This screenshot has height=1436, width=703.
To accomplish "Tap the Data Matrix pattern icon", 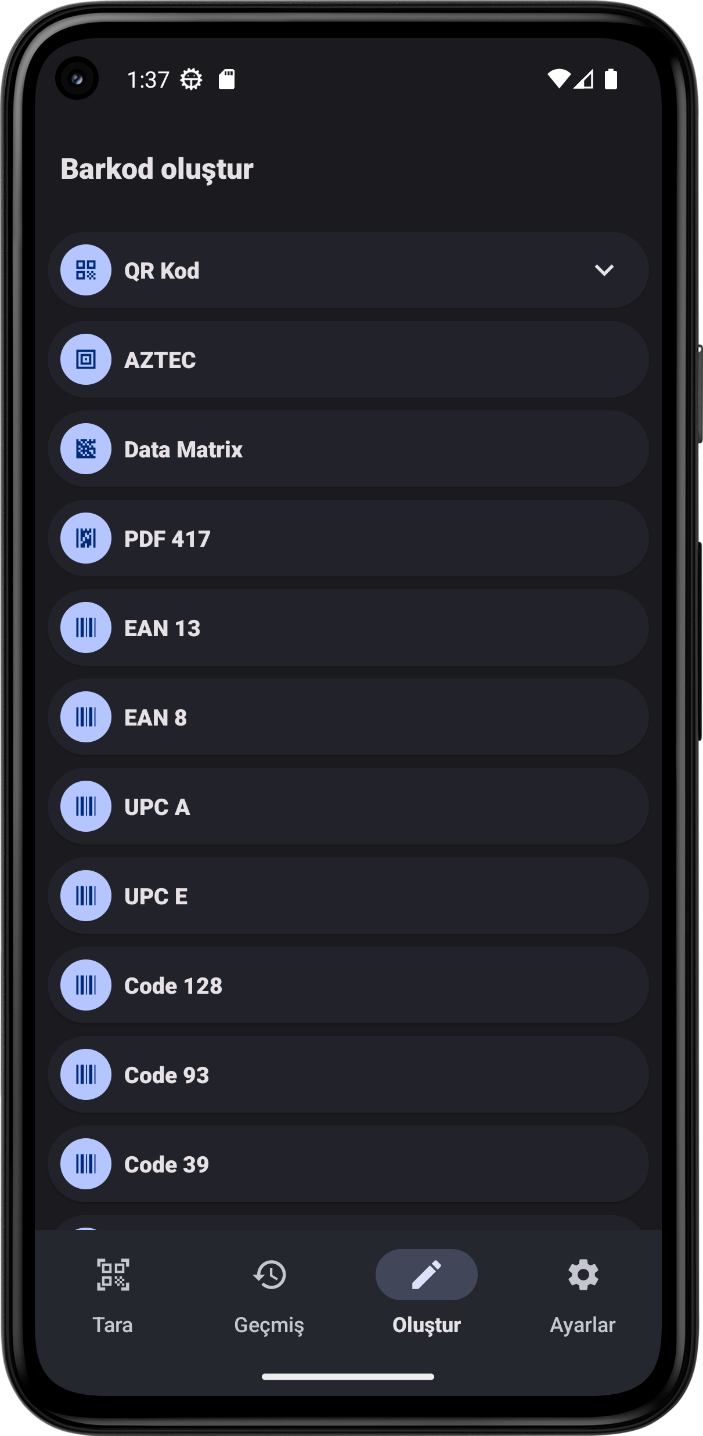I will (x=86, y=449).
